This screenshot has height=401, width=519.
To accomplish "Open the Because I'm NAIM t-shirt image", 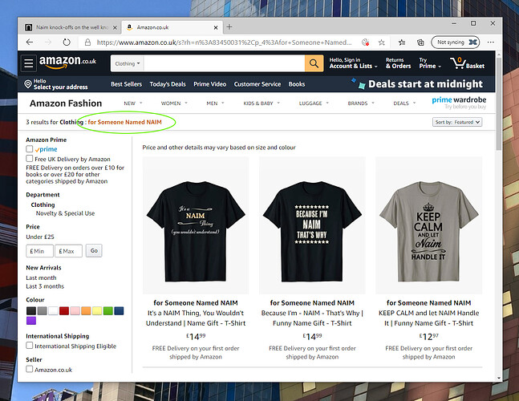I will pos(312,225).
